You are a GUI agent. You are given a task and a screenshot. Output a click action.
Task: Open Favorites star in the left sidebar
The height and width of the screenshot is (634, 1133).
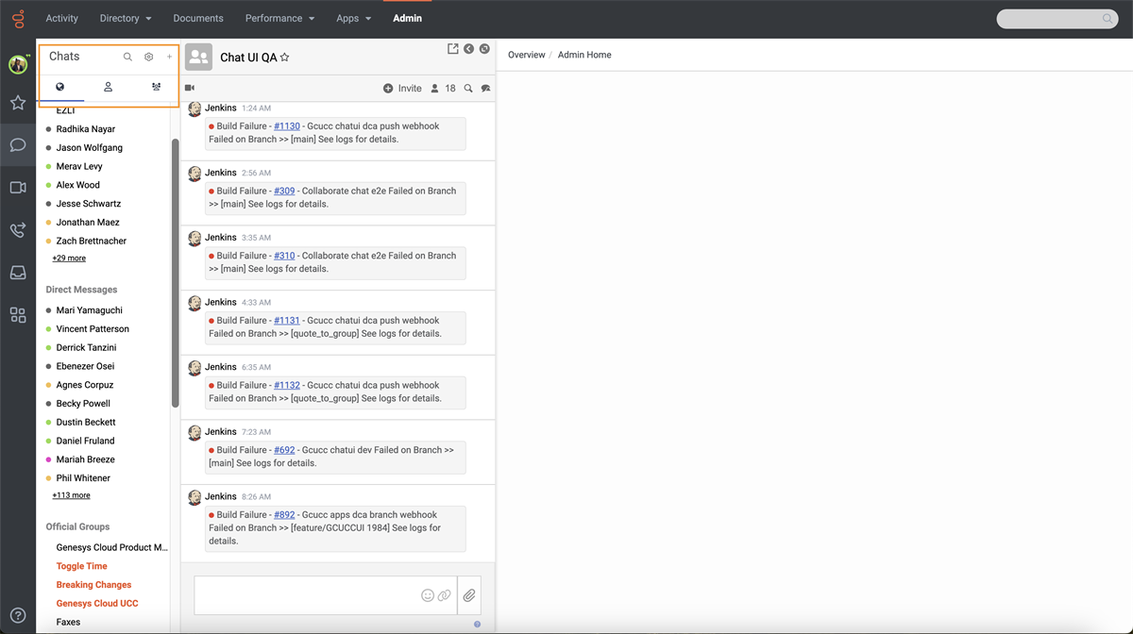pos(18,103)
